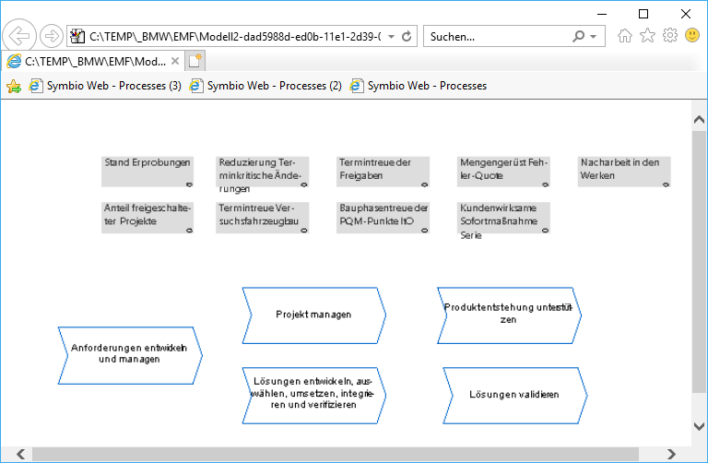Screen dimensions: 708x463
Task: Click link icon on Nacharbeit in den Werken
Action: tap(666, 184)
